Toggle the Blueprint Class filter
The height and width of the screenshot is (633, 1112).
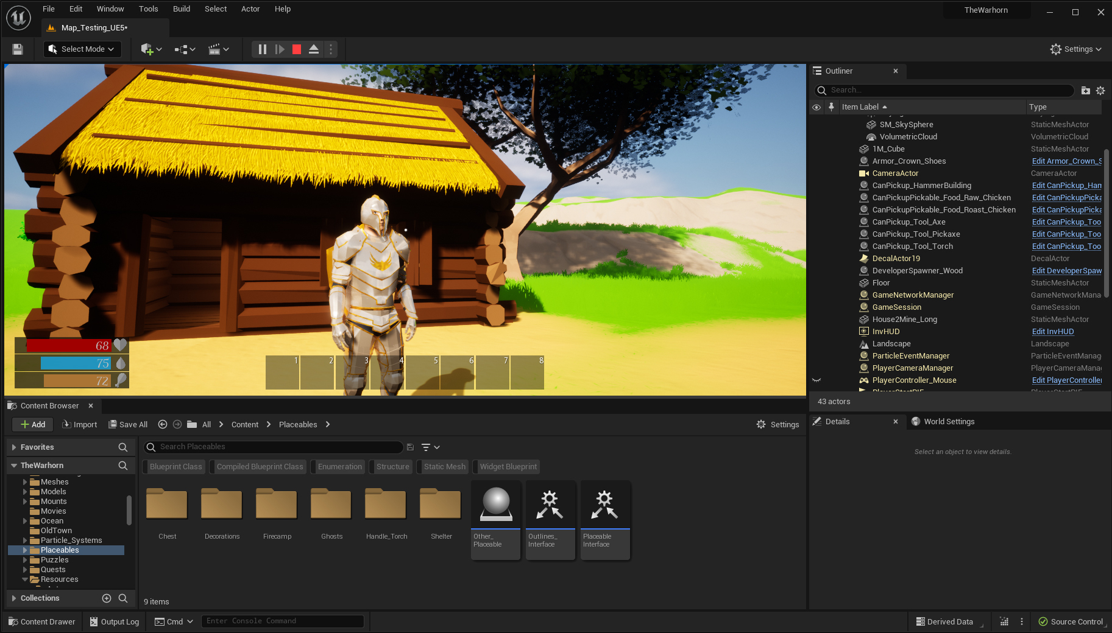(175, 467)
